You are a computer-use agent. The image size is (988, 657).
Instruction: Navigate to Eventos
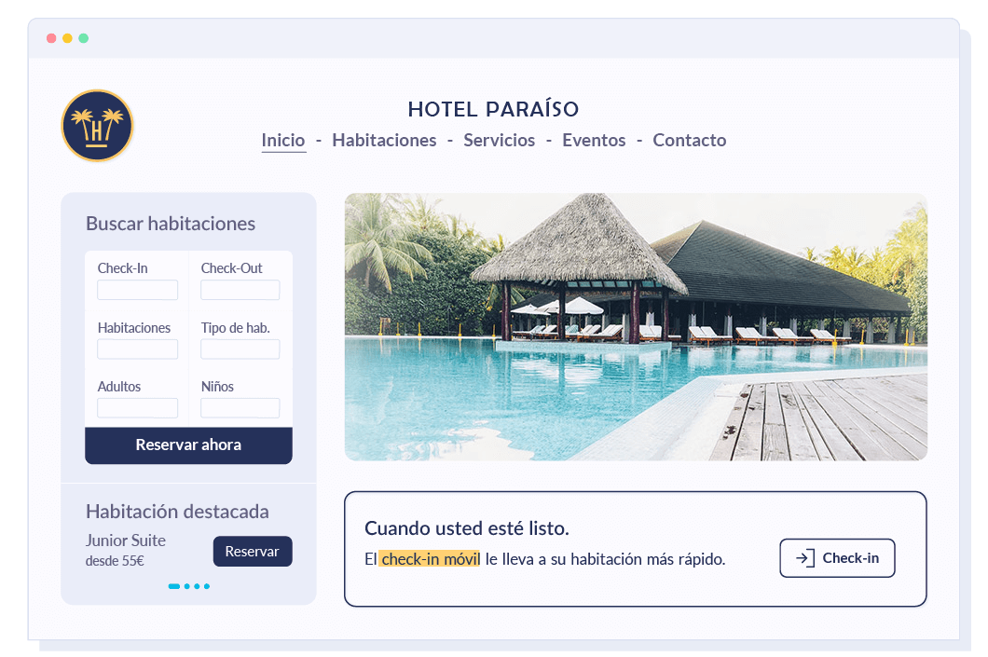594,141
